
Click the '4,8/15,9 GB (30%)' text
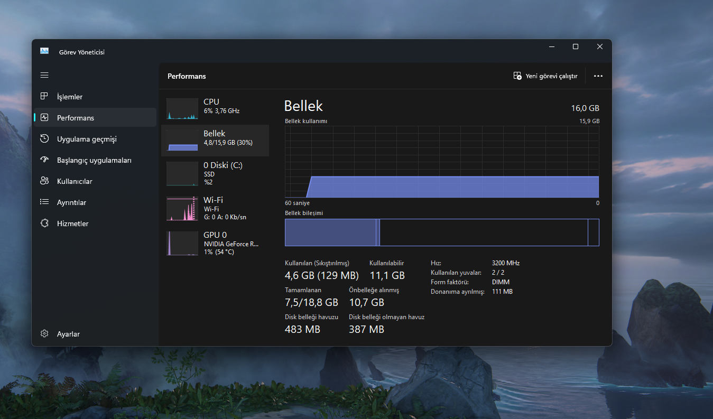click(x=228, y=143)
